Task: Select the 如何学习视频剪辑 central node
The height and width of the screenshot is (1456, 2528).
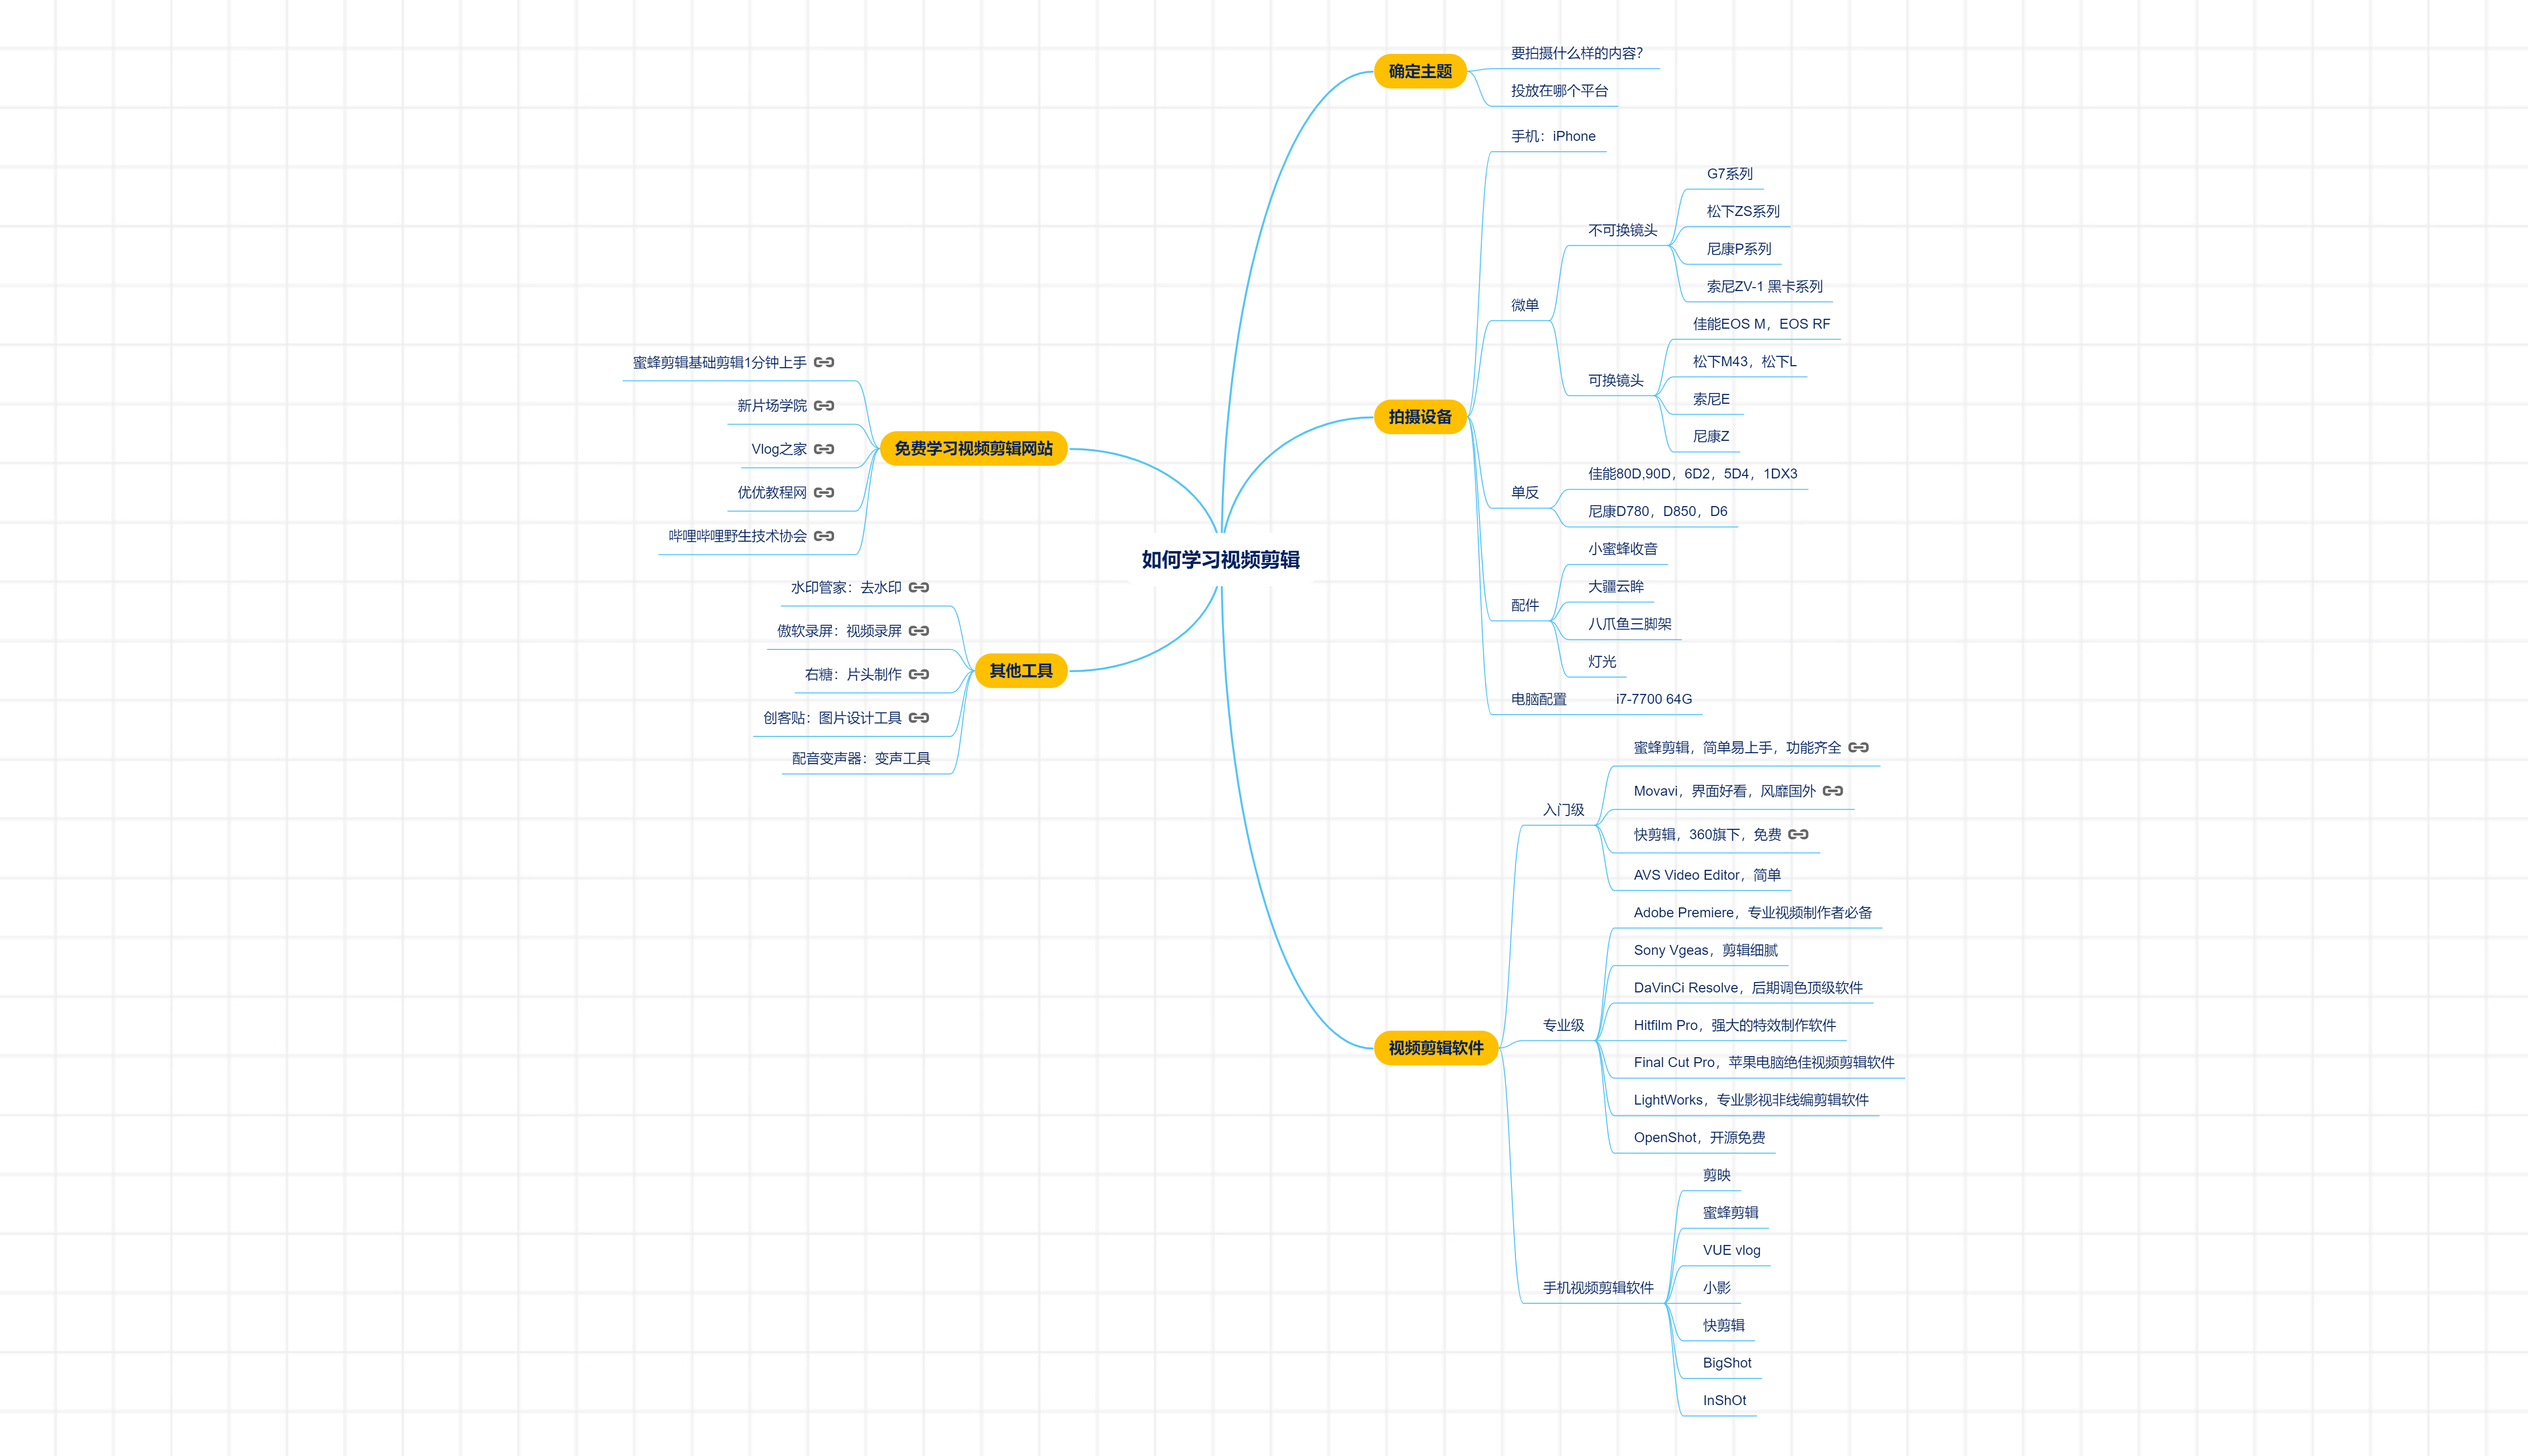Action: [x=1215, y=559]
